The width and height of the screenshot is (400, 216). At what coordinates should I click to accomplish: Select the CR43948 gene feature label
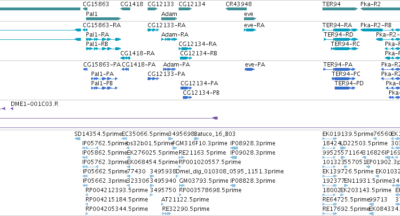point(238,4)
